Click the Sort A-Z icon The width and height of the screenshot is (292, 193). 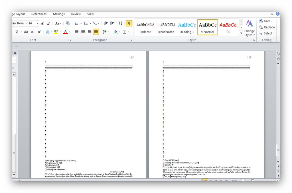(x=120, y=23)
